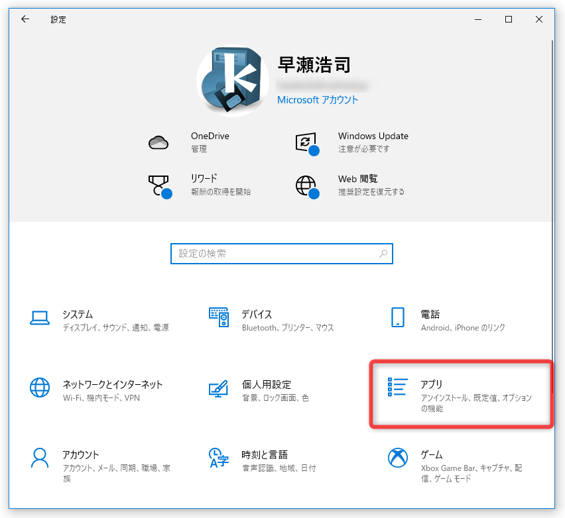Viewport: 565px width, 518px height.
Task: Click the Bluetooth、プリンター、マウス description
Action: coord(288,328)
